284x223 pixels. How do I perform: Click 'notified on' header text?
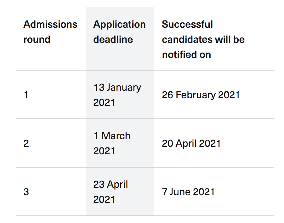(x=186, y=55)
